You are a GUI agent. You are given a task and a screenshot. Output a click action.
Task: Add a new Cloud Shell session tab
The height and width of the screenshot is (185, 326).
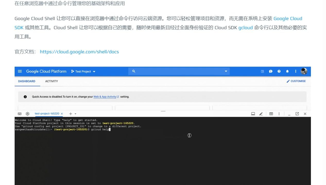[x=71, y=114]
